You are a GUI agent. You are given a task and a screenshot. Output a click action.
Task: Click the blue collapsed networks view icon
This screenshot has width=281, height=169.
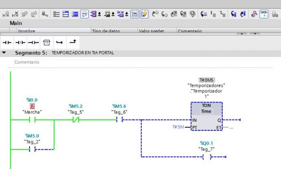[75, 14]
